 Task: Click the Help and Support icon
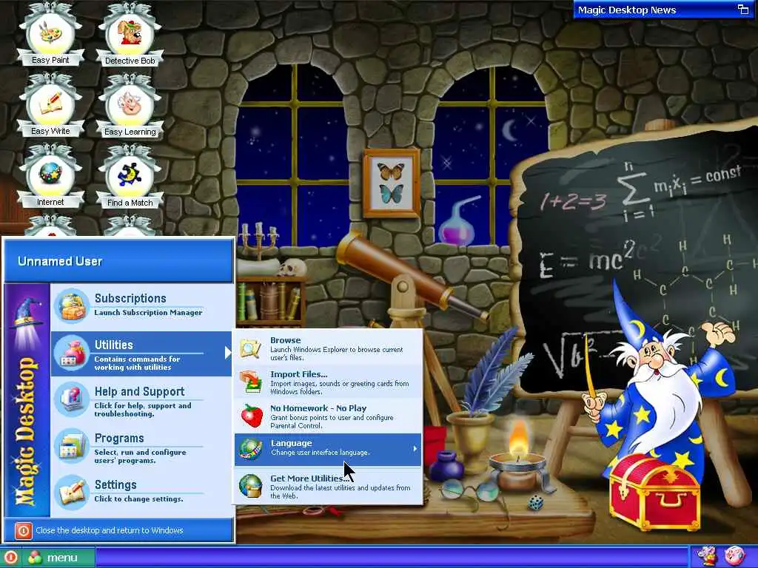(x=72, y=399)
